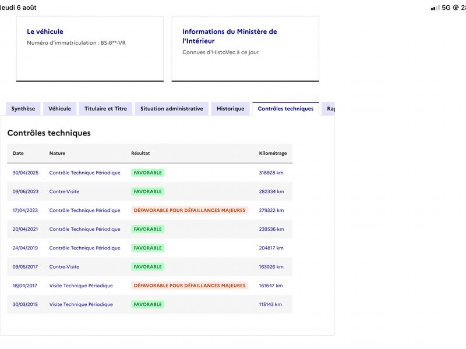Click Contrôle Technique Périodique in 20/04/2021 row
466x349 pixels.
[x=84, y=229]
